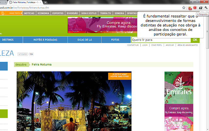Open the Chrome wrench settings menu
The width and height of the screenshot is (209, 131).
(205, 7)
